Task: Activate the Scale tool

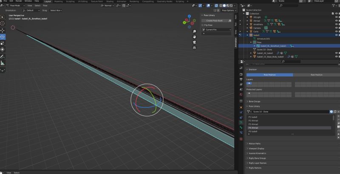Action: tap(3, 43)
